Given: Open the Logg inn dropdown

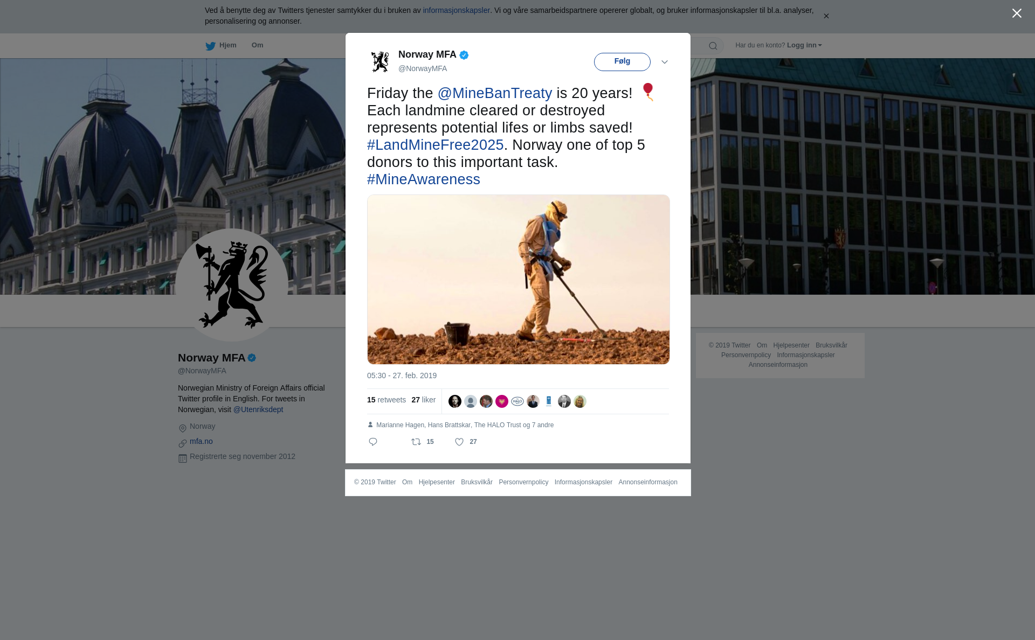Looking at the screenshot, I should point(804,45).
